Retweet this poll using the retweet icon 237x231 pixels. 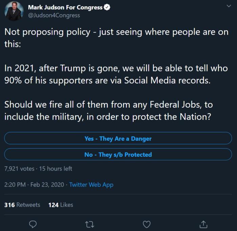pos(90,225)
